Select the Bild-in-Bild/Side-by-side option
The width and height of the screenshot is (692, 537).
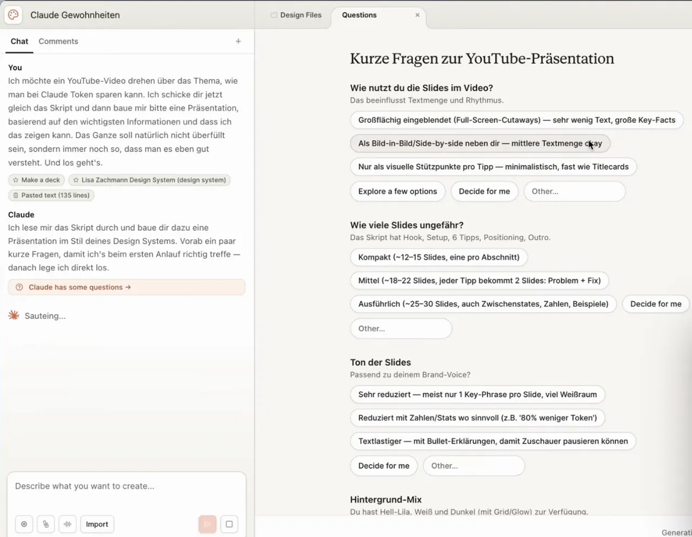(x=480, y=143)
